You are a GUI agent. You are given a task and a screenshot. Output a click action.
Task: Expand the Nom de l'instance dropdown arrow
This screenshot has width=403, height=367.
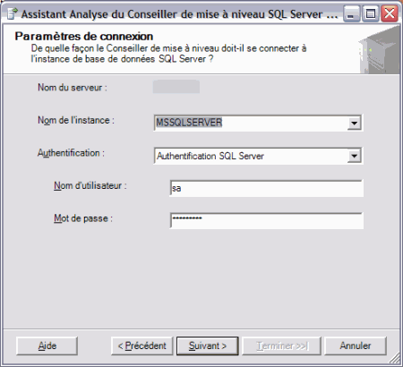pos(354,123)
